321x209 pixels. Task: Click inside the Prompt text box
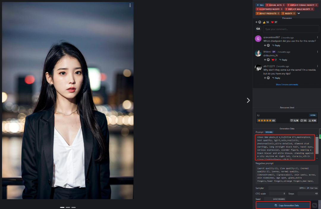(x=285, y=147)
